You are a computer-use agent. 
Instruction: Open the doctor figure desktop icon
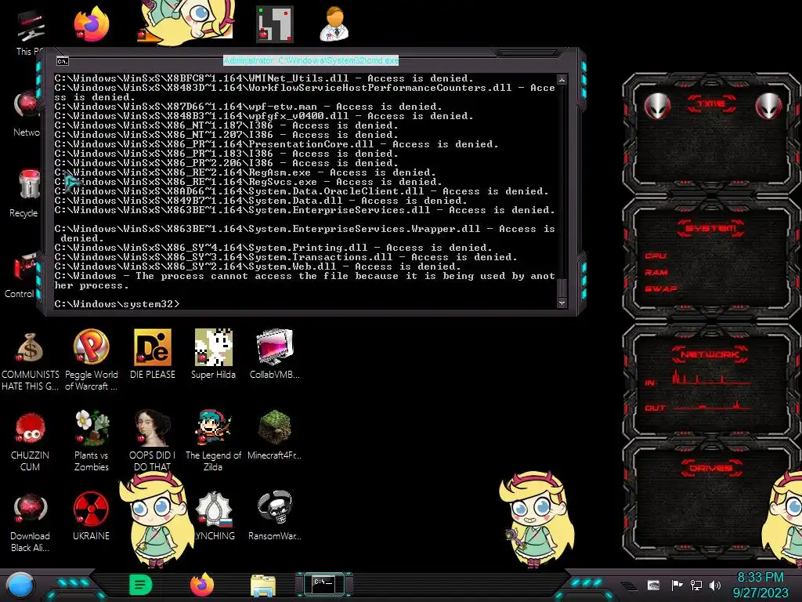[334, 24]
